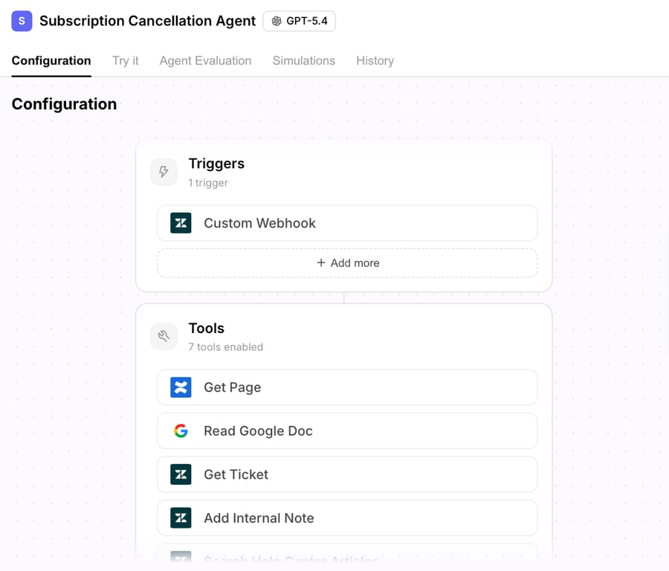View the History tab

click(x=375, y=61)
